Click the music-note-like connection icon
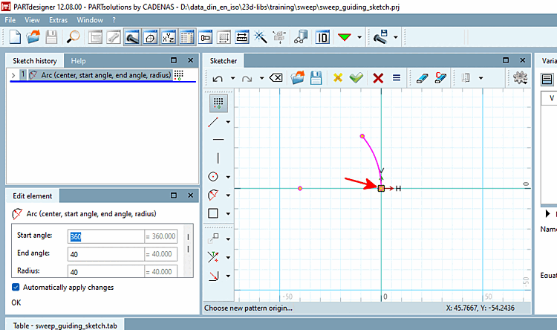 coord(301,37)
